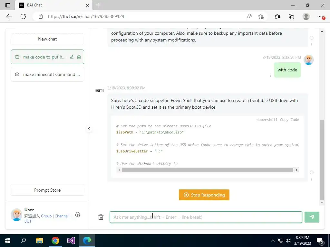Open settings gear next to User
330x247 pixels.
pos(78,215)
